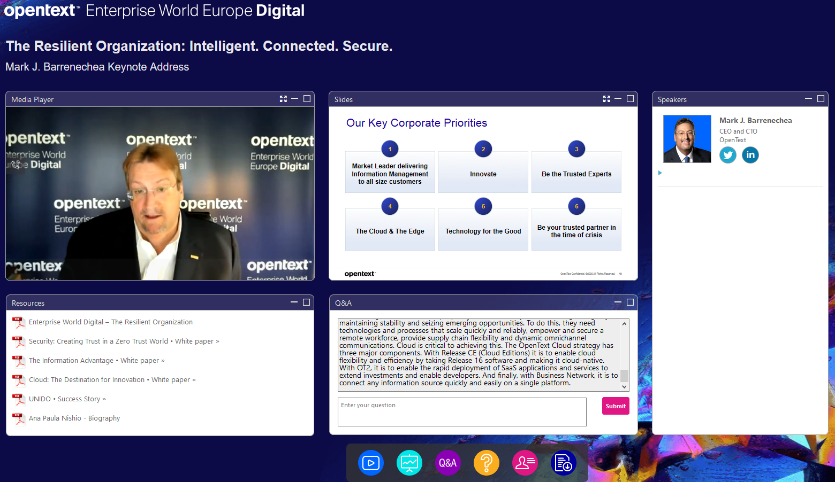Open the Media Player dock icon
835x482 pixels.
point(371,463)
